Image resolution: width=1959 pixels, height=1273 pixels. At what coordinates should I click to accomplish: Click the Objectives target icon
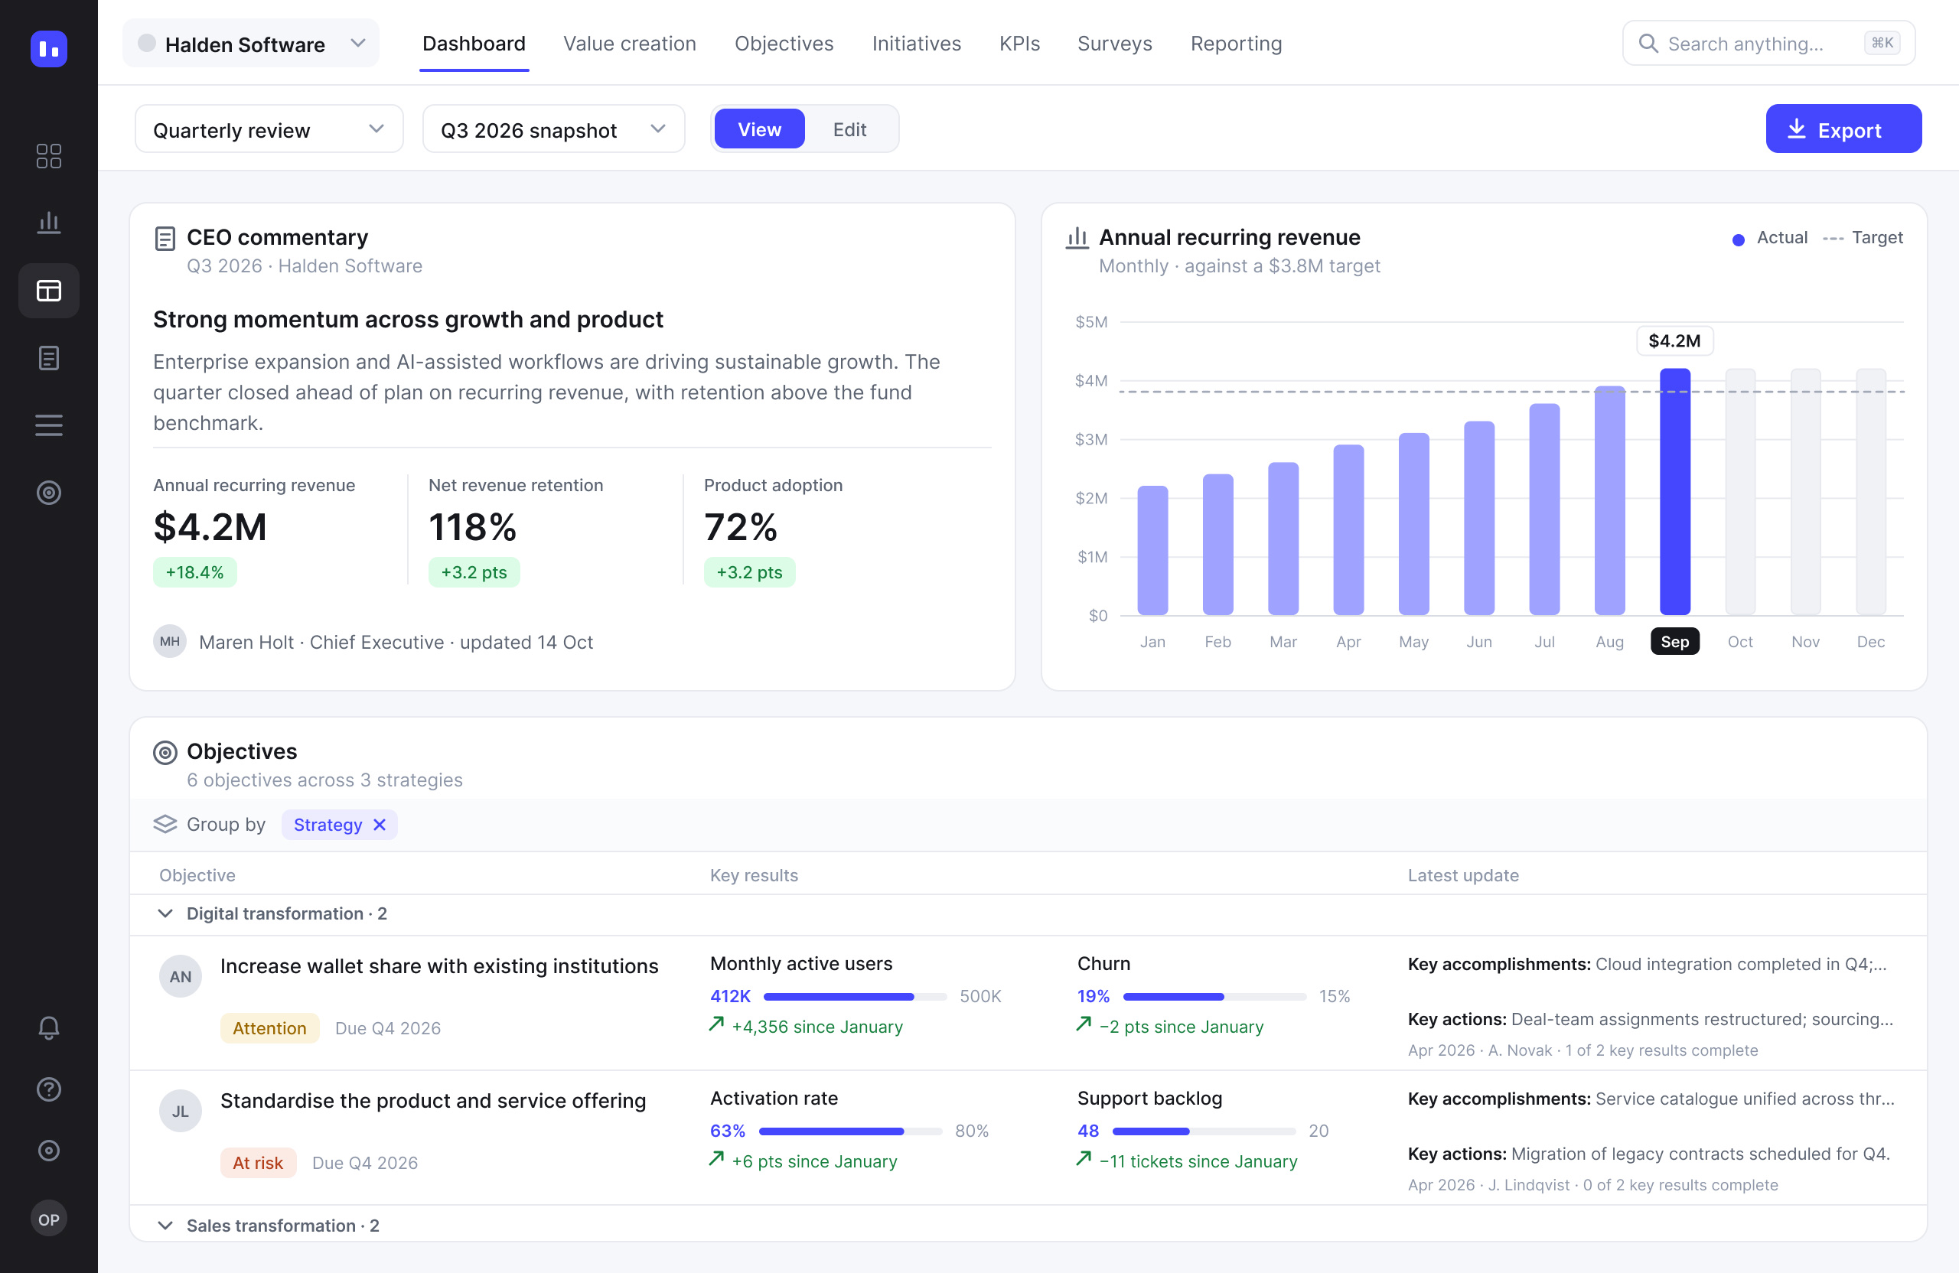click(x=165, y=752)
